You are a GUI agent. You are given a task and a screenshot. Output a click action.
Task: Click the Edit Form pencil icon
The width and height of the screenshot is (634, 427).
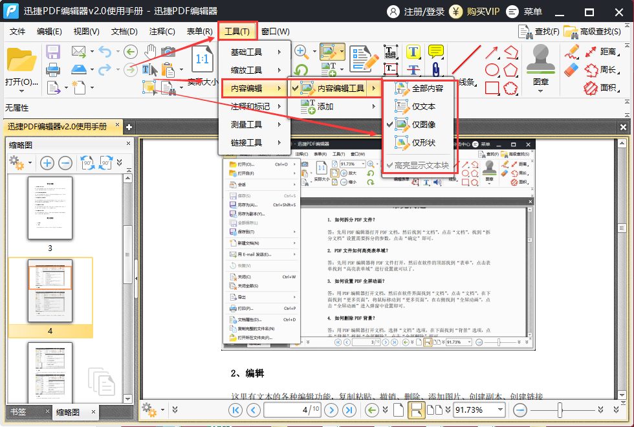tap(364, 59)
